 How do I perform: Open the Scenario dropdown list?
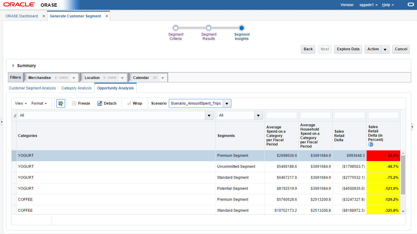(x=227, y=103)
